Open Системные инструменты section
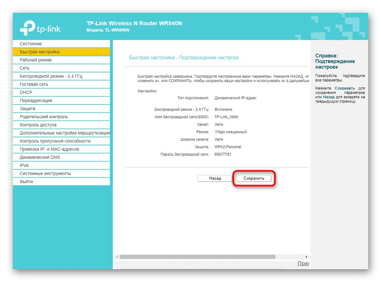 coord(60,173)
